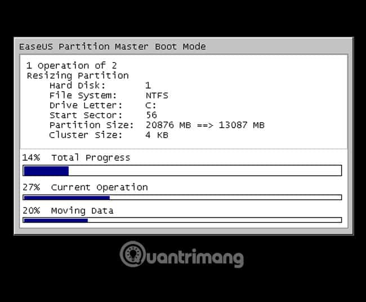The image size is (366, 302).
Task: Select the "Resizing Partition" line
Action: (x=78, y=75)
